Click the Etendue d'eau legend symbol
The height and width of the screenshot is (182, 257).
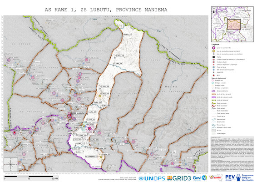[x=213, y=119]
